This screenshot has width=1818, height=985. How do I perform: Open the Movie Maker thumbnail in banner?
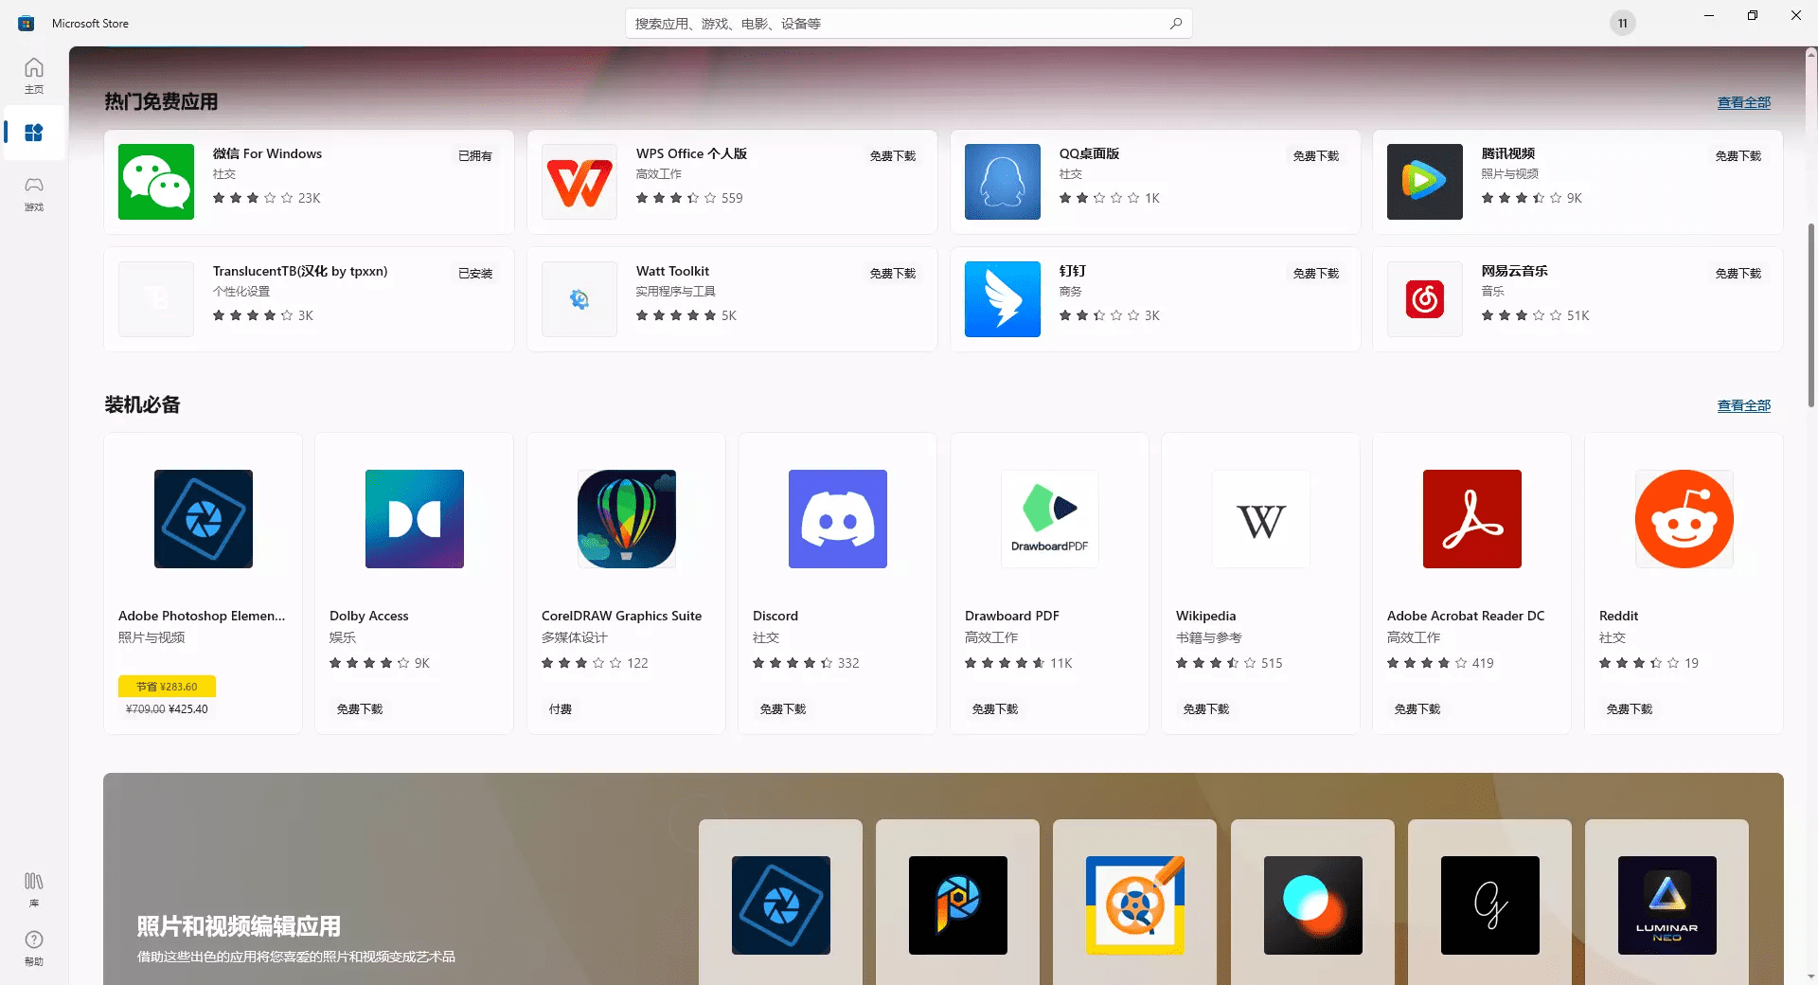click(x=1135, y=905)
